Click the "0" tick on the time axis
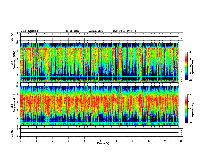 (x=20, y=141)
